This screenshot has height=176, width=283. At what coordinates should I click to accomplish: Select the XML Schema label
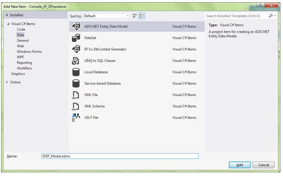[x=94, y=106]
